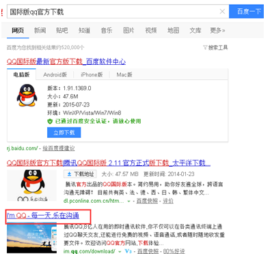Click the 大小: 47.57 MB text
Viewport: 272px width, 254px height.
(120, 174)
